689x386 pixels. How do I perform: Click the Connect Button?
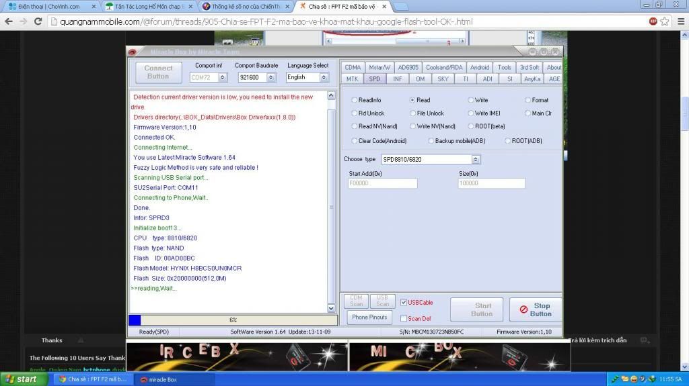pyautogui.click(x=158, y=73)
